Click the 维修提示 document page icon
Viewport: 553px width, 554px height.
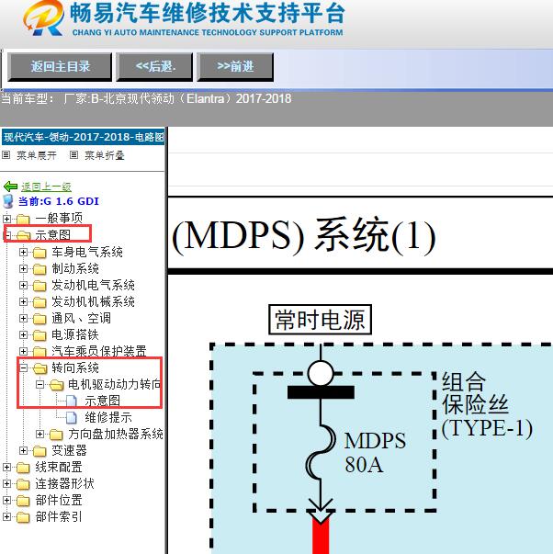pos(72,418)
